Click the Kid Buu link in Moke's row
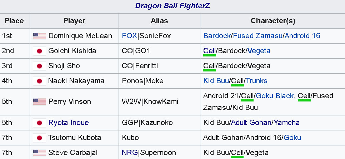 [216, 81]
